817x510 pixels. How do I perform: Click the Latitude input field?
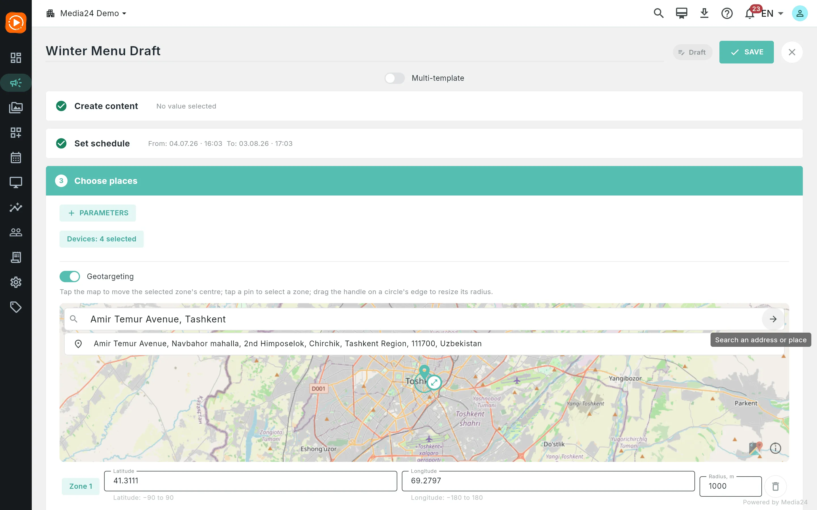(250, 481)
